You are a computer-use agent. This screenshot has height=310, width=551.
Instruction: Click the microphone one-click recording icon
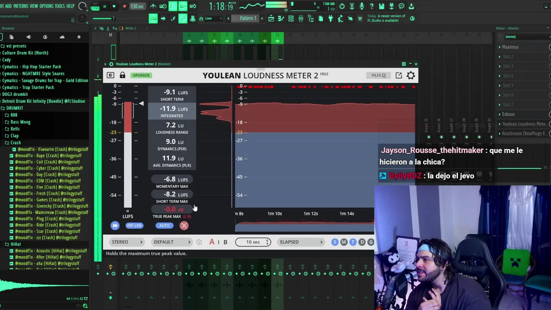click(x=362, y=6)
